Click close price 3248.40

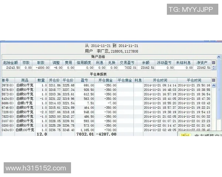pos(68,130)
